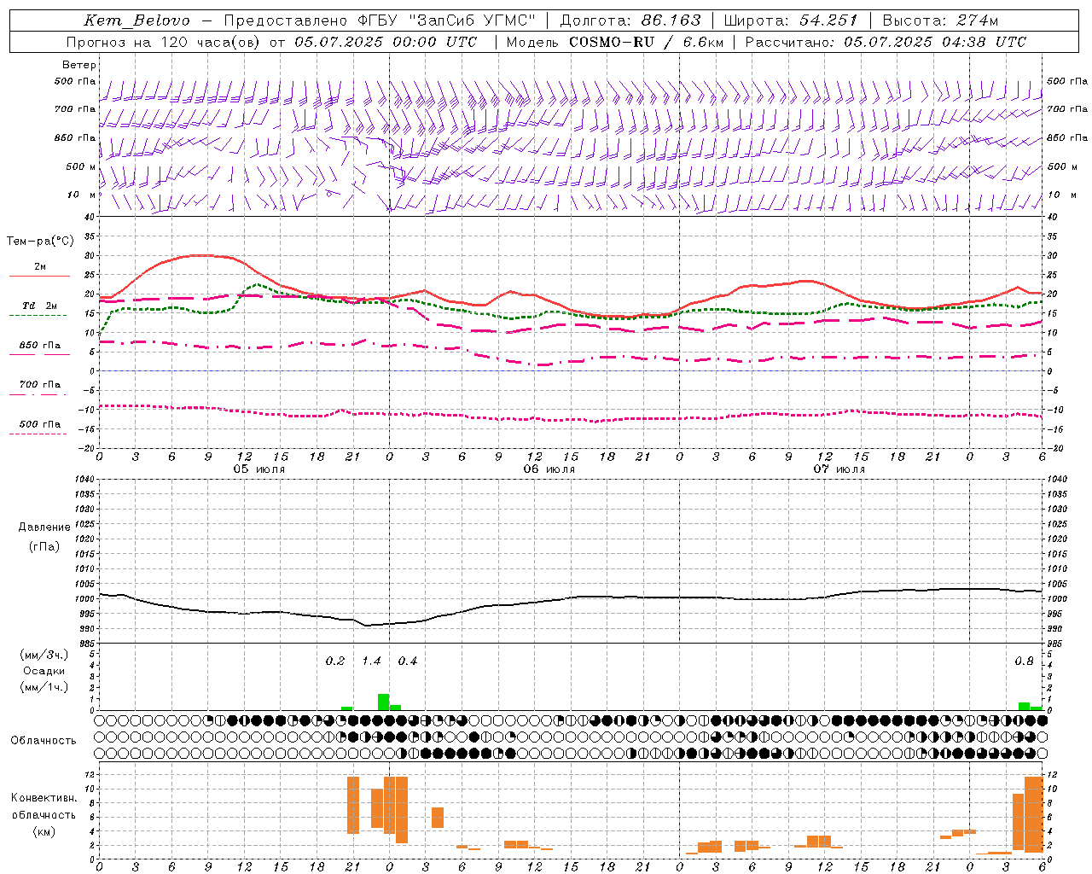
Task: Click the Ветер panel label
Action: (79, 65)
